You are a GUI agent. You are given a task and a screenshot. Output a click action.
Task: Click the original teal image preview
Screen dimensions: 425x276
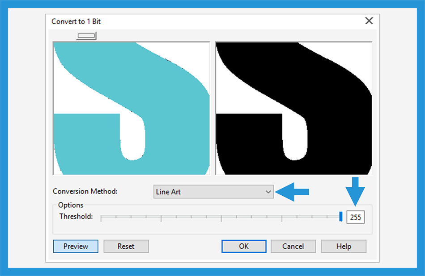click(x=132, y=108)
